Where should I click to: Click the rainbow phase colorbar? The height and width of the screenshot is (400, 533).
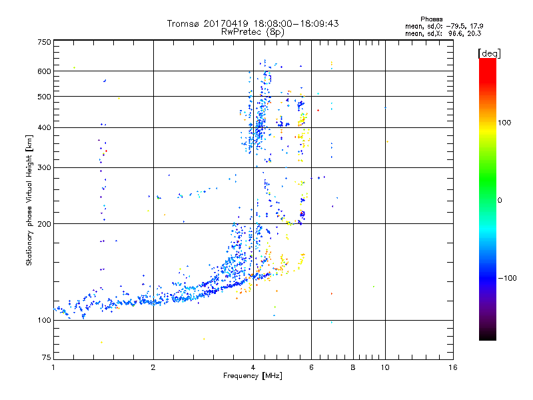click(x=488, y=199)
